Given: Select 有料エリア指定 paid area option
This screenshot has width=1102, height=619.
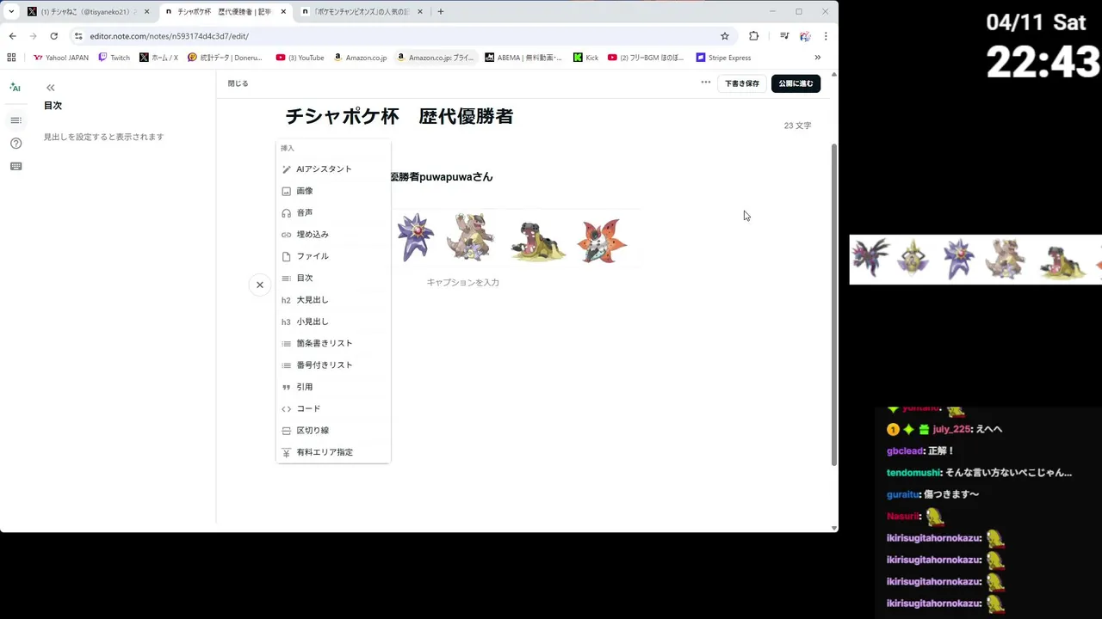Looking at the screenshot, I should point(333,452).
